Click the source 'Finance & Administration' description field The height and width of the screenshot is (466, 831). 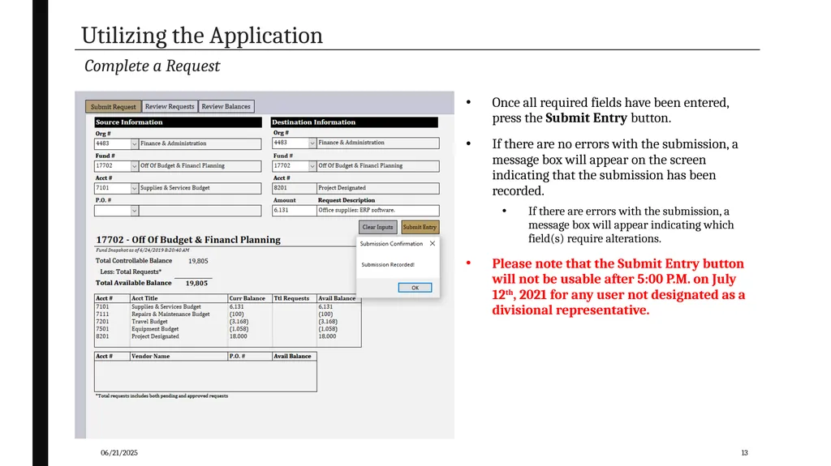pos(200,144)
